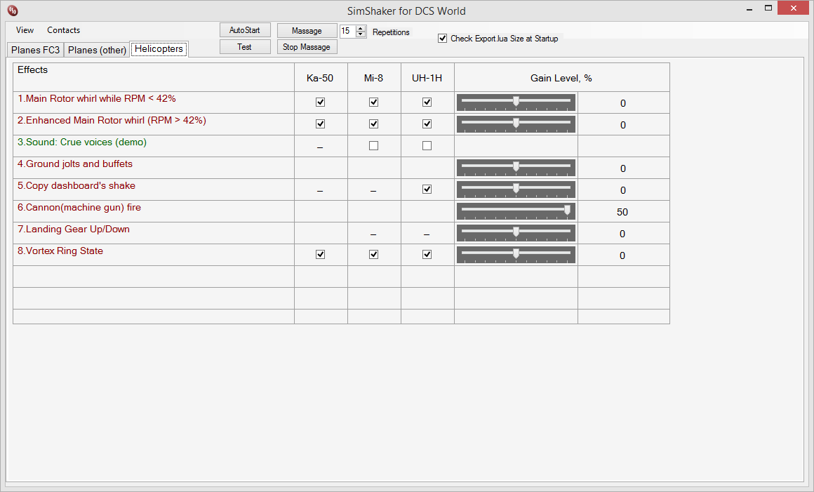This screenshot has width=814, height=492.
Task: Uncheck Mi-8 for Main Rotor whirl RPM < 42%
Action: pyautogui.click(x=374, y=102)
